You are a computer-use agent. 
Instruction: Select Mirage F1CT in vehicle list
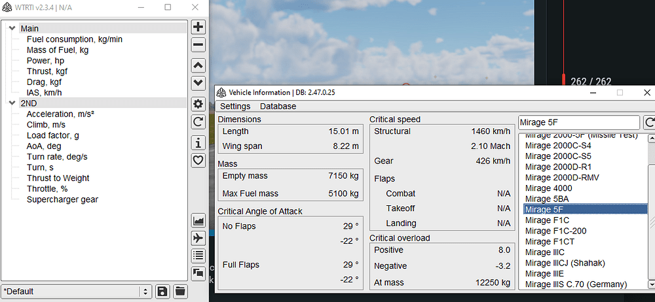pyautogui.click(x=550, y=241)
